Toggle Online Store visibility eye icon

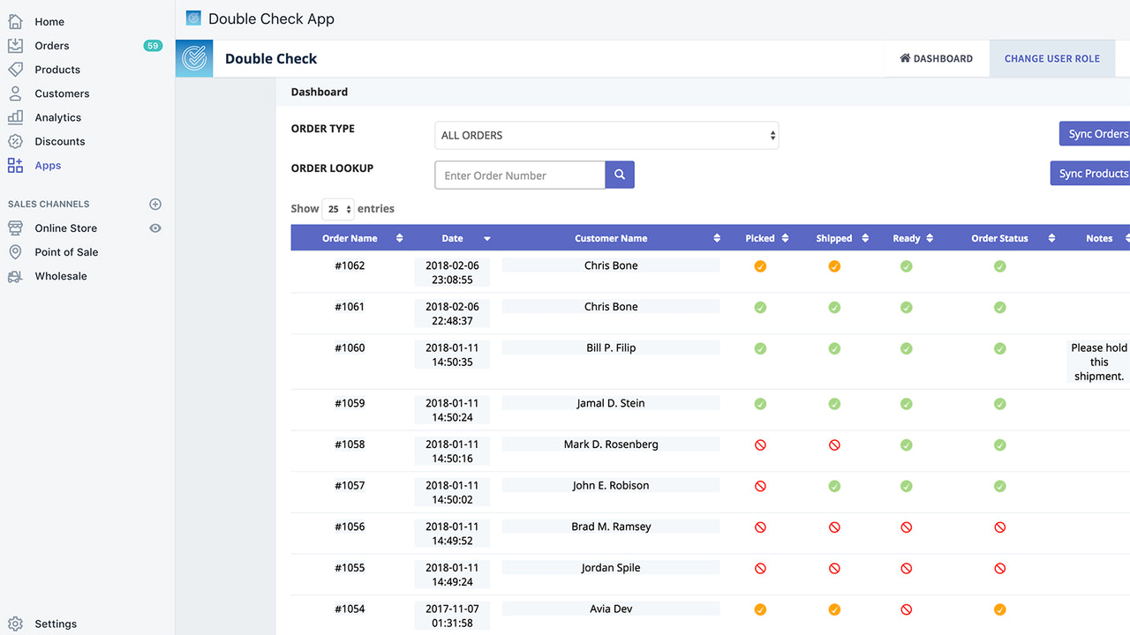[154, 228]
